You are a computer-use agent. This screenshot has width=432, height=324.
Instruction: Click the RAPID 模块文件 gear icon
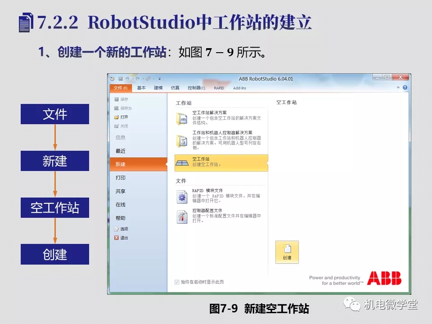click(x=182, y=197)
